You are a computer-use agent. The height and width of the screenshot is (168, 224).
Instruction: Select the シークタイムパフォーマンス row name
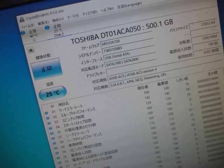coord(84,138)
